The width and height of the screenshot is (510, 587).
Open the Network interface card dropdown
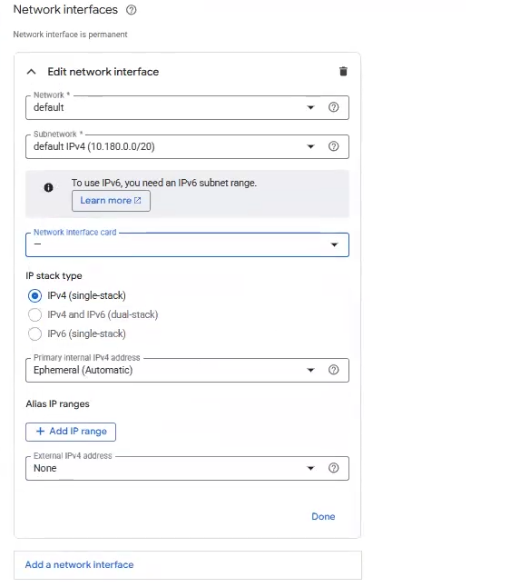coord(187,244)
